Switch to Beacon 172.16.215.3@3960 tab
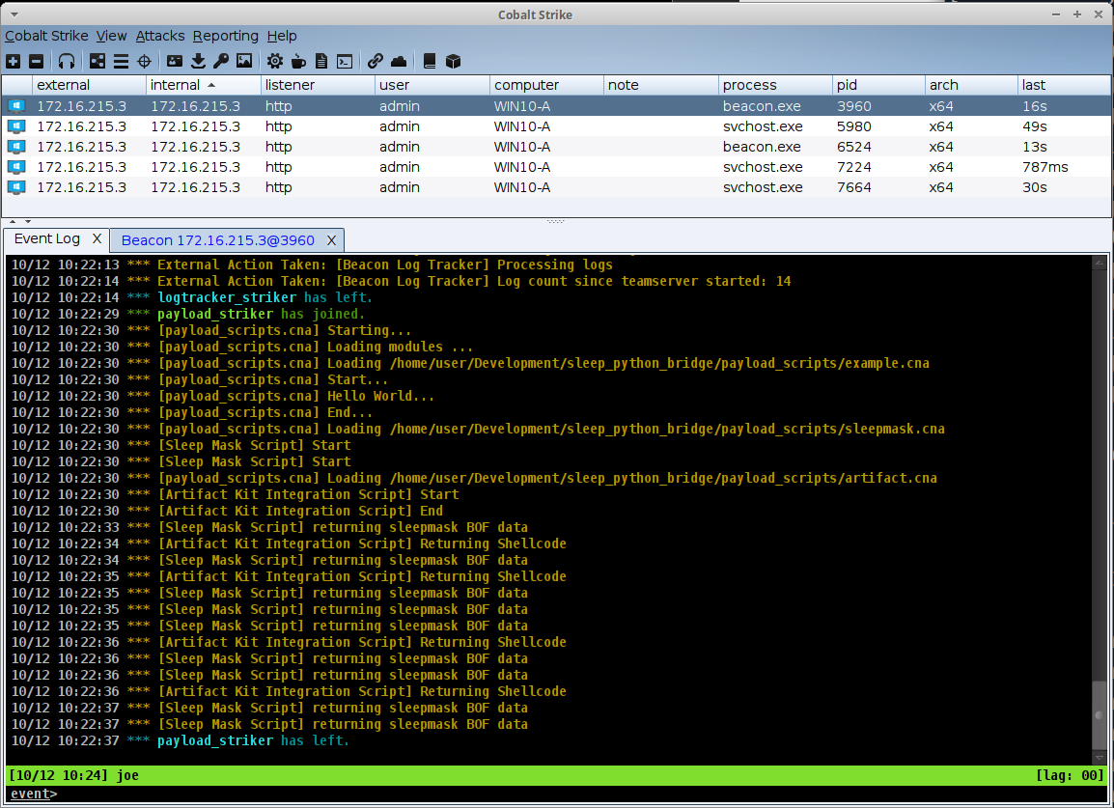Image resolution: width=1114 pixels, height=808 pixels. click(x=217, y=239)
